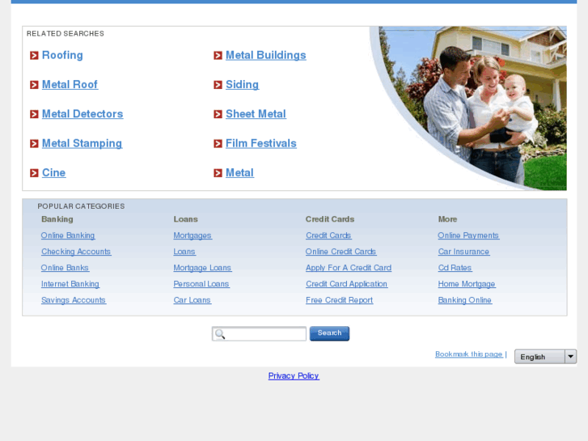This screenshot has width=588, height=441.
Task: Open Apply For A Credit Card link
Action: tap(349, 268)
